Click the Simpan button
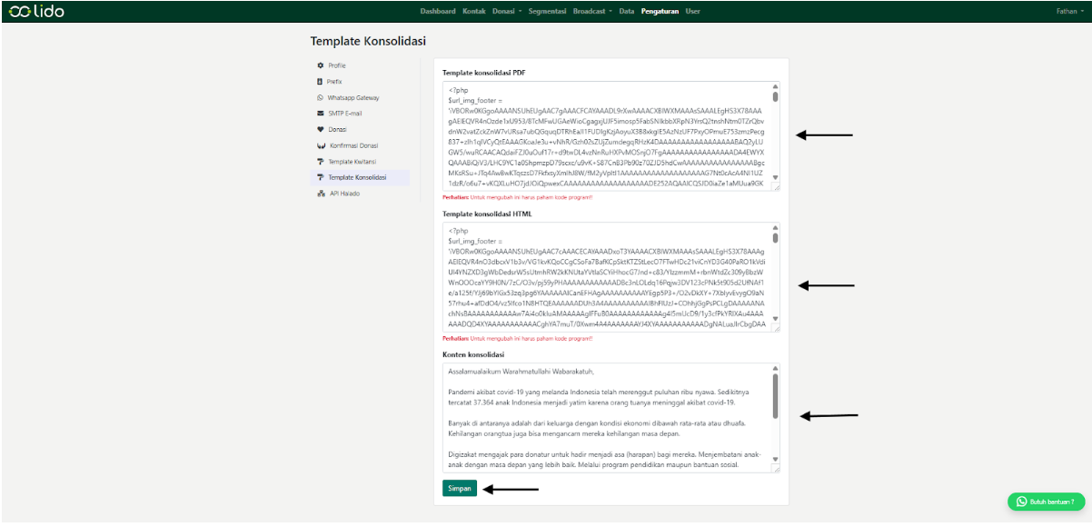 tap(460, 489)
